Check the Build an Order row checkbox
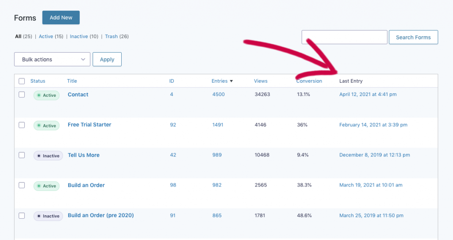 point(22,185)
